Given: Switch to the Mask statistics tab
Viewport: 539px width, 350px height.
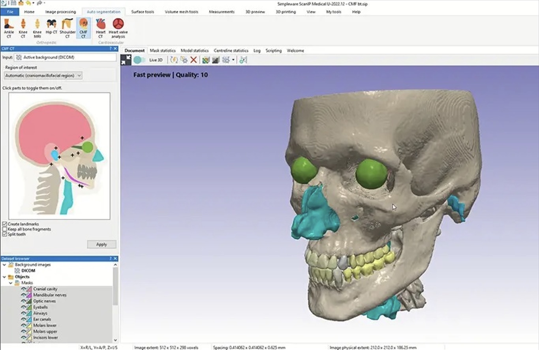Looking at the screenshot, I should [x=162, y=51].
